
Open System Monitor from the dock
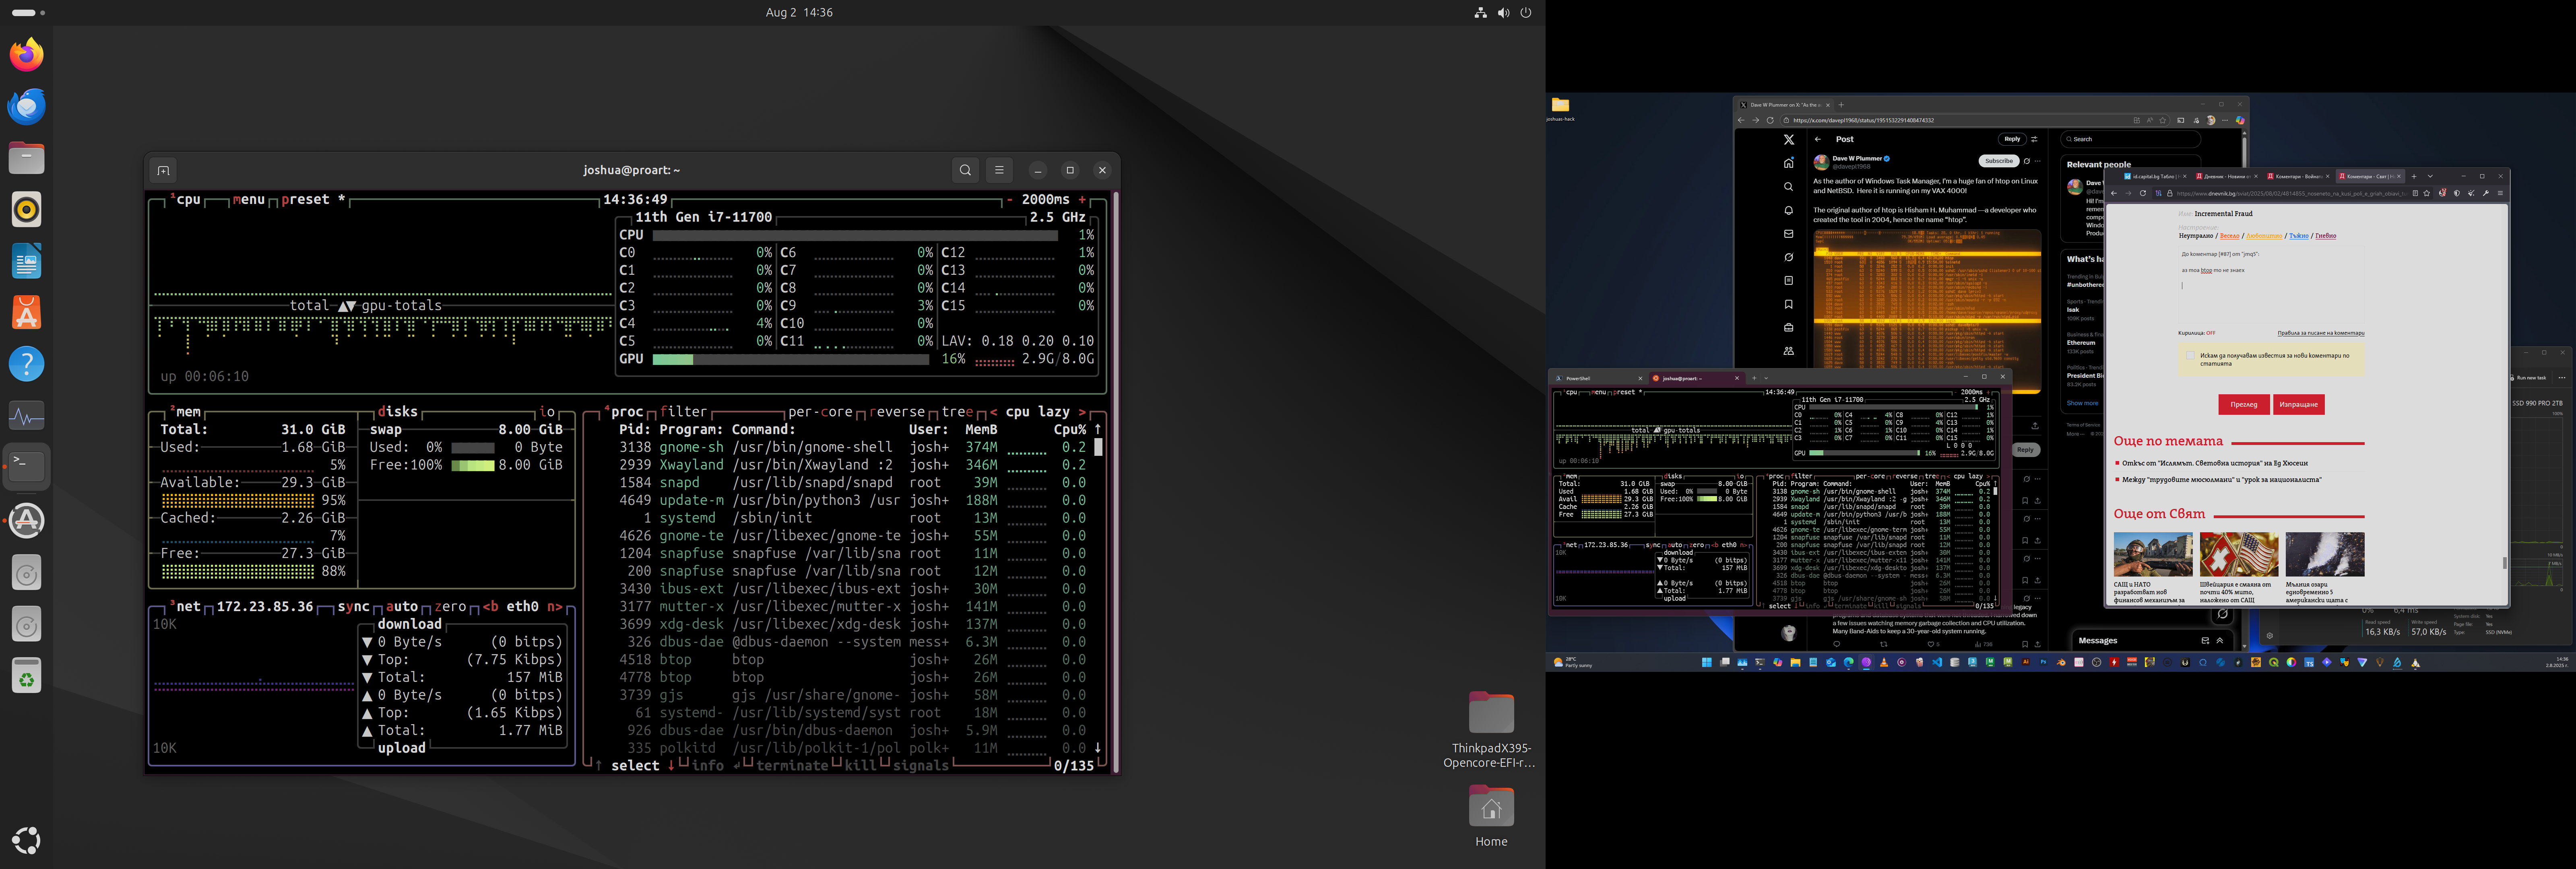[27, 416]
